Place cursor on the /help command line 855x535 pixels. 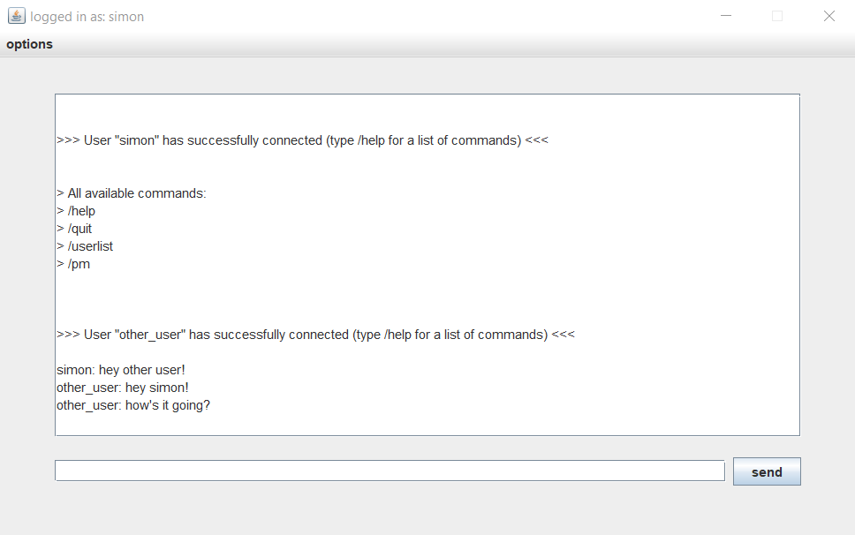tap(76, 211)
